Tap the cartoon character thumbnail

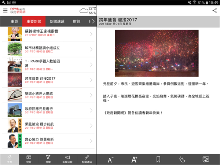pos(15,34)
